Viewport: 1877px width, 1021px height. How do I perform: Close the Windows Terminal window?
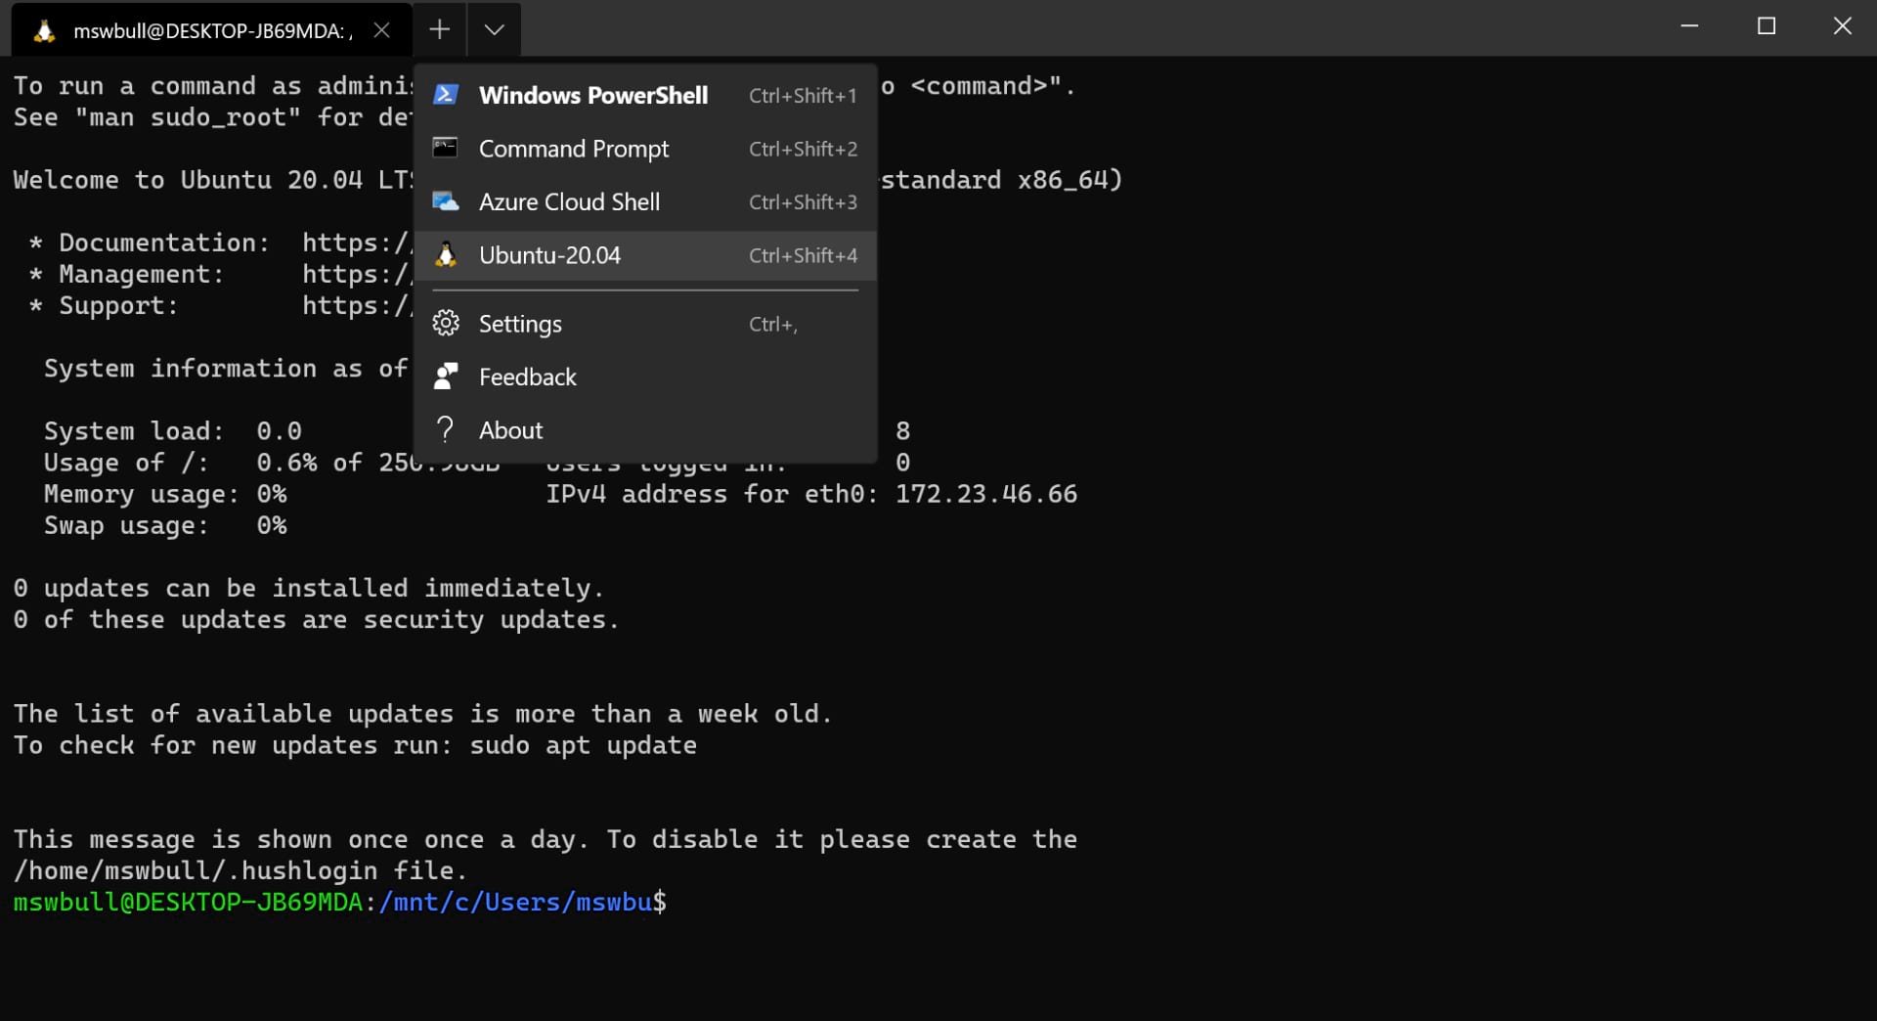point(1842,26)
